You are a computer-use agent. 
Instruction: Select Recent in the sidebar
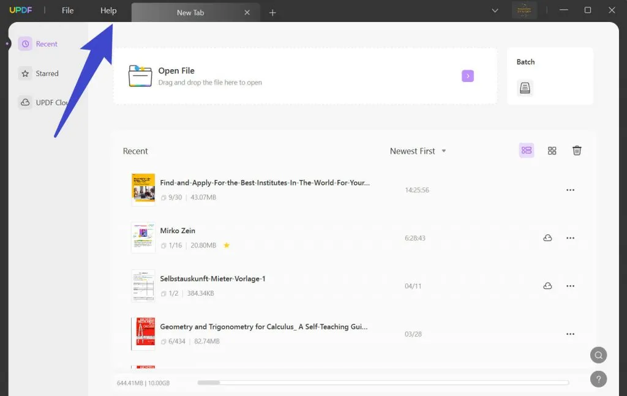[x=39, y=44]
